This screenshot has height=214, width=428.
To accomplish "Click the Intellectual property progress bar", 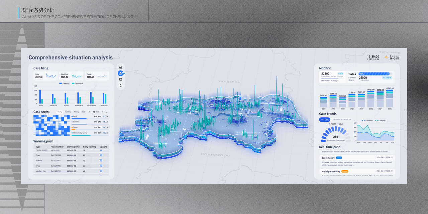I will click(90, 135).
